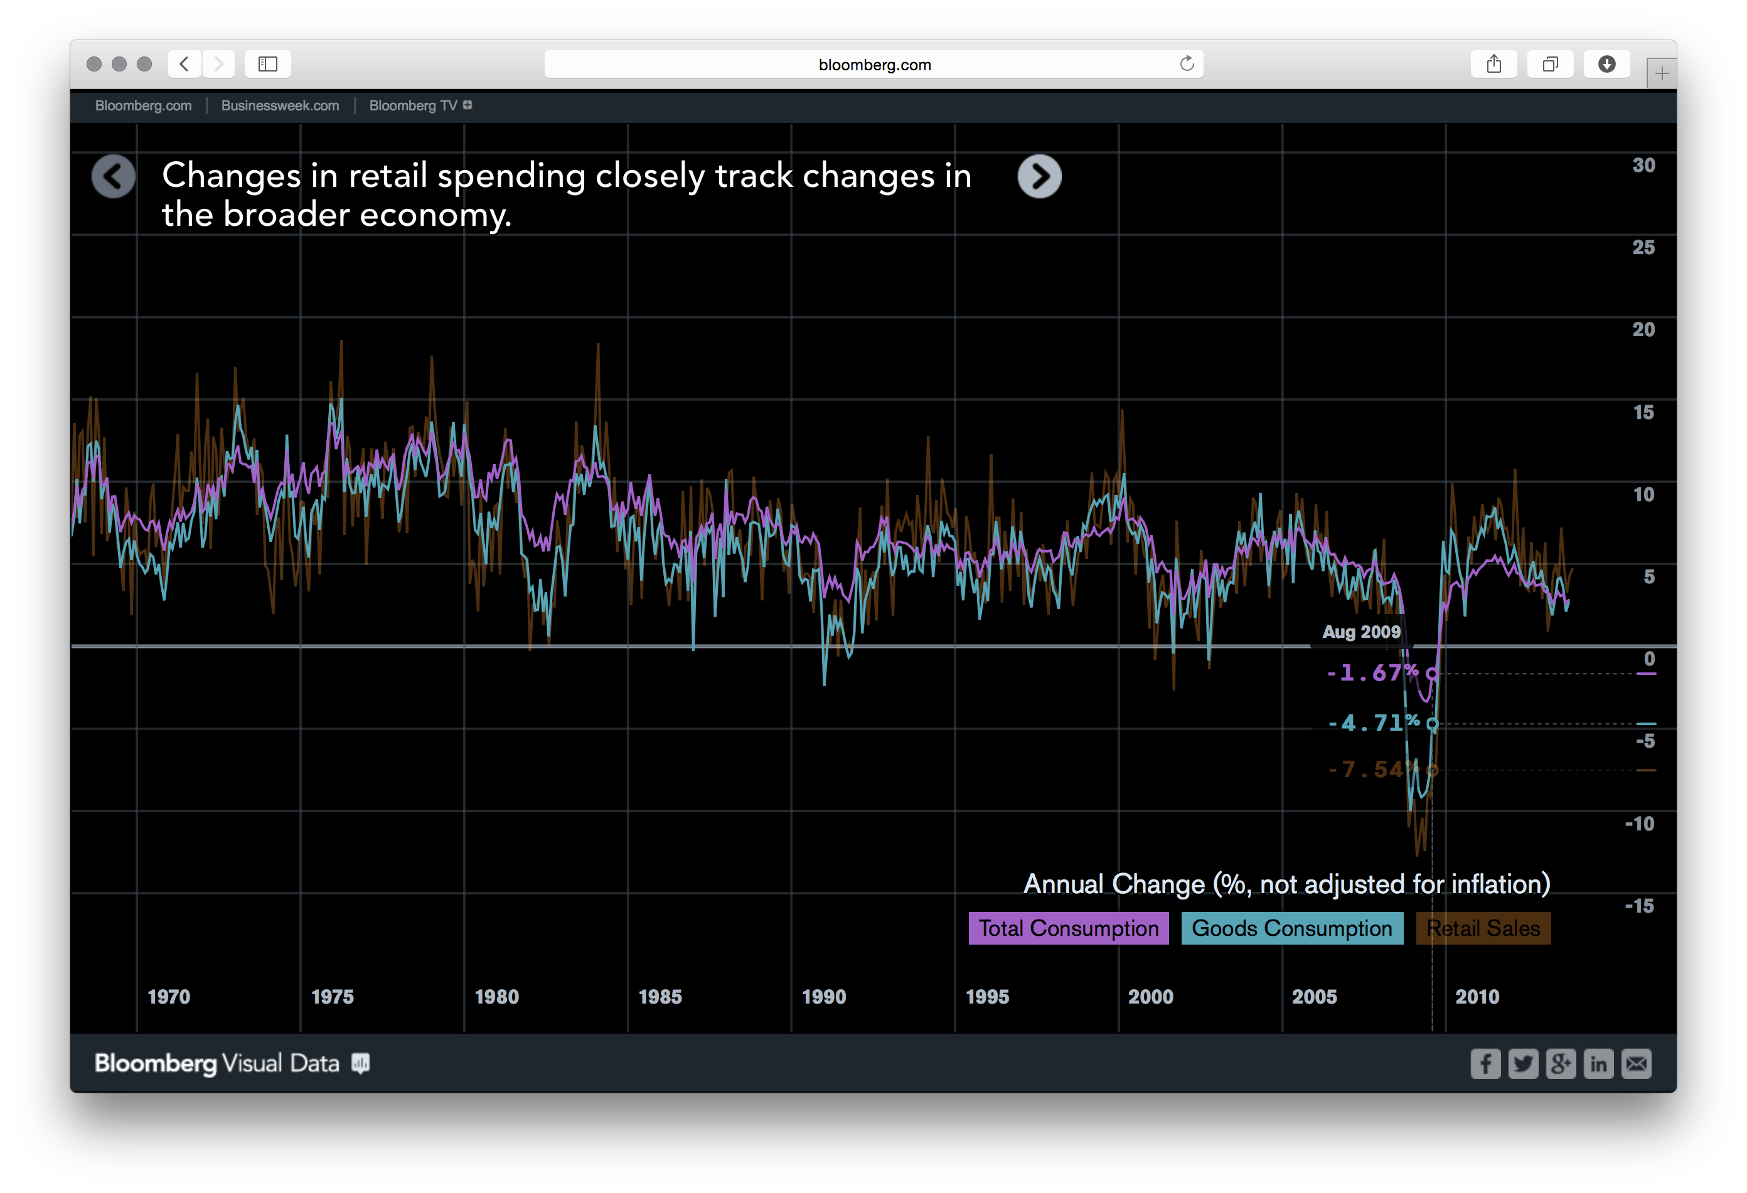This screenshot has height=1193, width=1747.
Task: Expand the Bloomberg TV plus icon
Action: (x=467, y=105)
